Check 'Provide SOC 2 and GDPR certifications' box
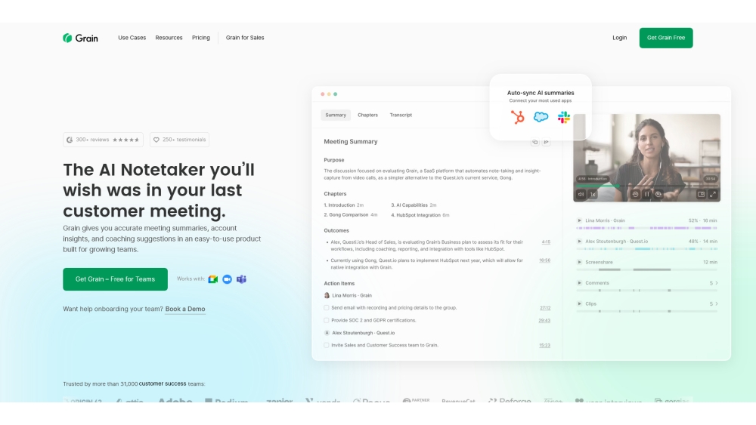 coord(327,320)
